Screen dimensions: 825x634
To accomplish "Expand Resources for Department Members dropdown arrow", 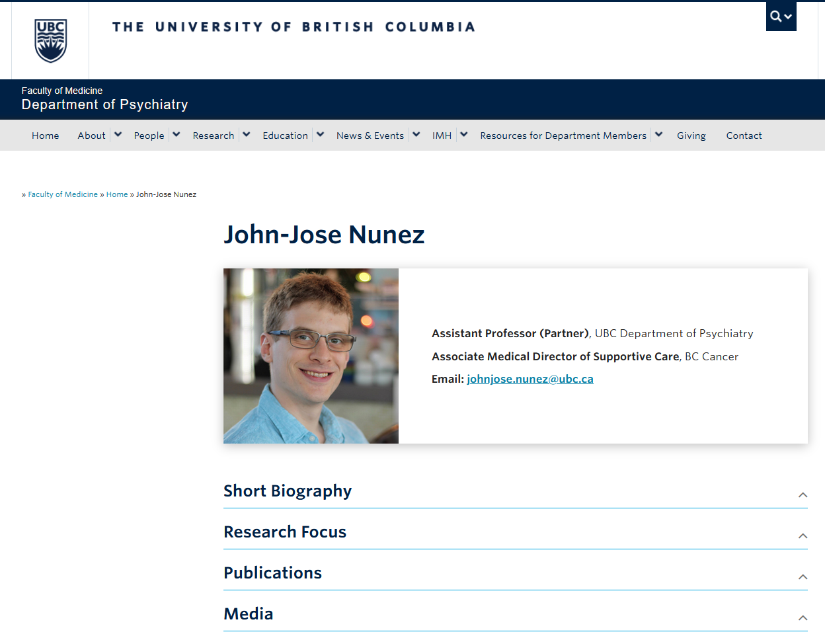I will click(658, 135).
